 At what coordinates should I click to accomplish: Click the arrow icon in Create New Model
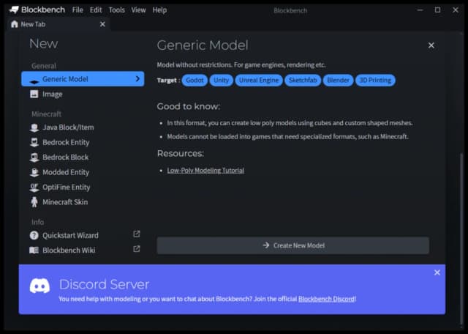click(266, 245)
